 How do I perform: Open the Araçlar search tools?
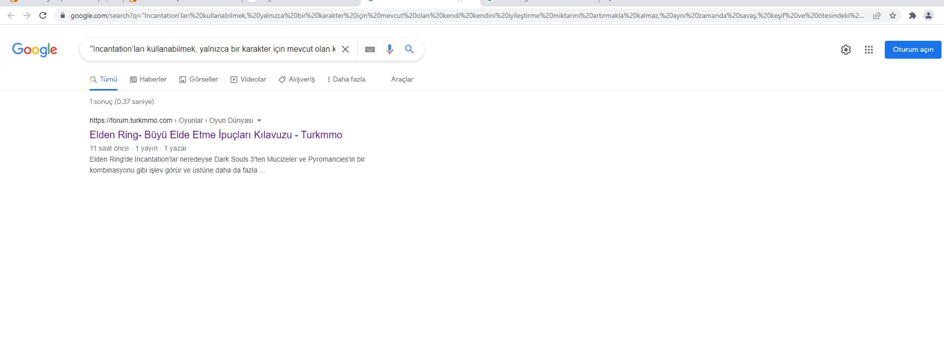tap(402, 80)
